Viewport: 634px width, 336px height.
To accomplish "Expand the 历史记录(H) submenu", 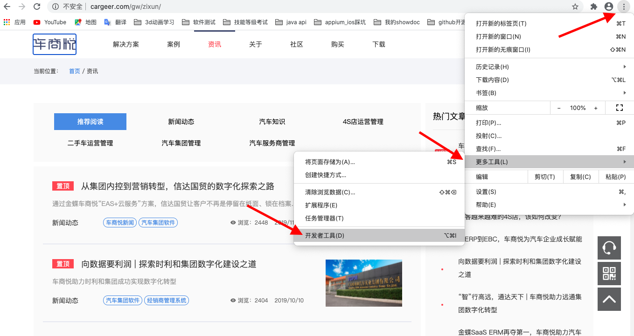I will pos(550,67).
